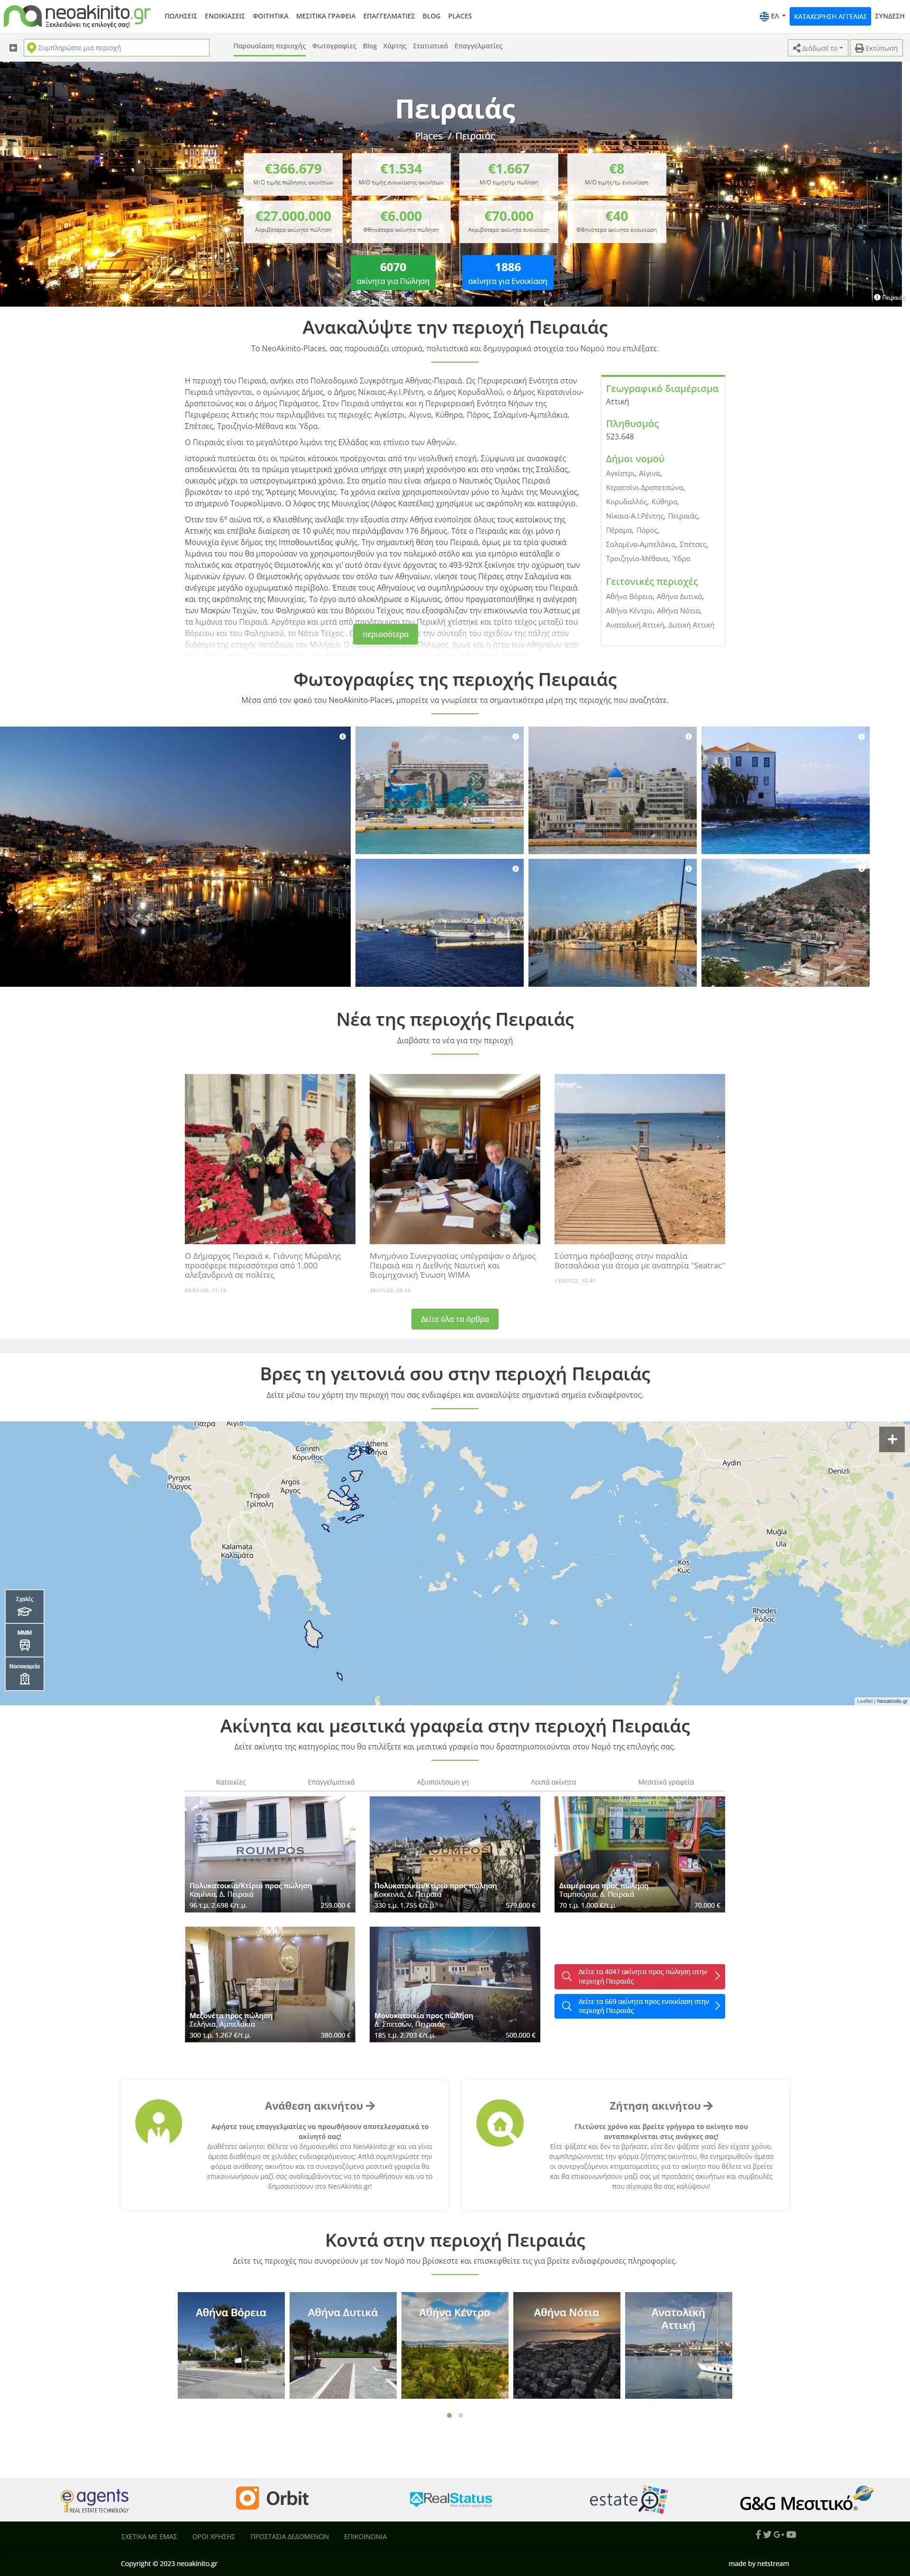Click the neoakinito.gr logo
This screenshot has width=910, height=2576.
[77, 15]
